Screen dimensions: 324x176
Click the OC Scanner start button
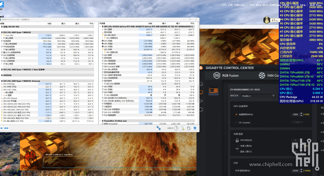pyautogui.click(x=297, y=122)
